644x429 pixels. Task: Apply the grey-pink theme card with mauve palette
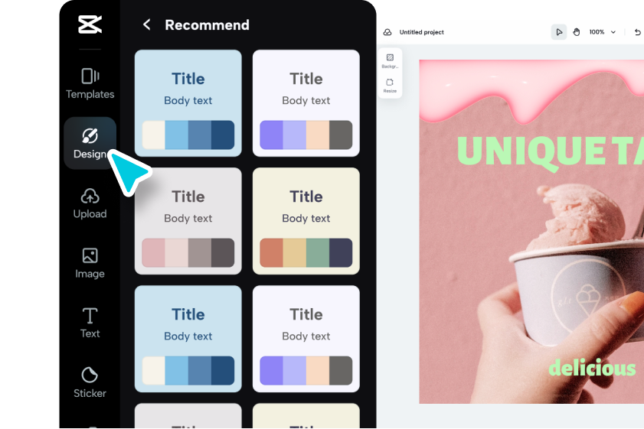pyautogui.click(x=188, y=221)
